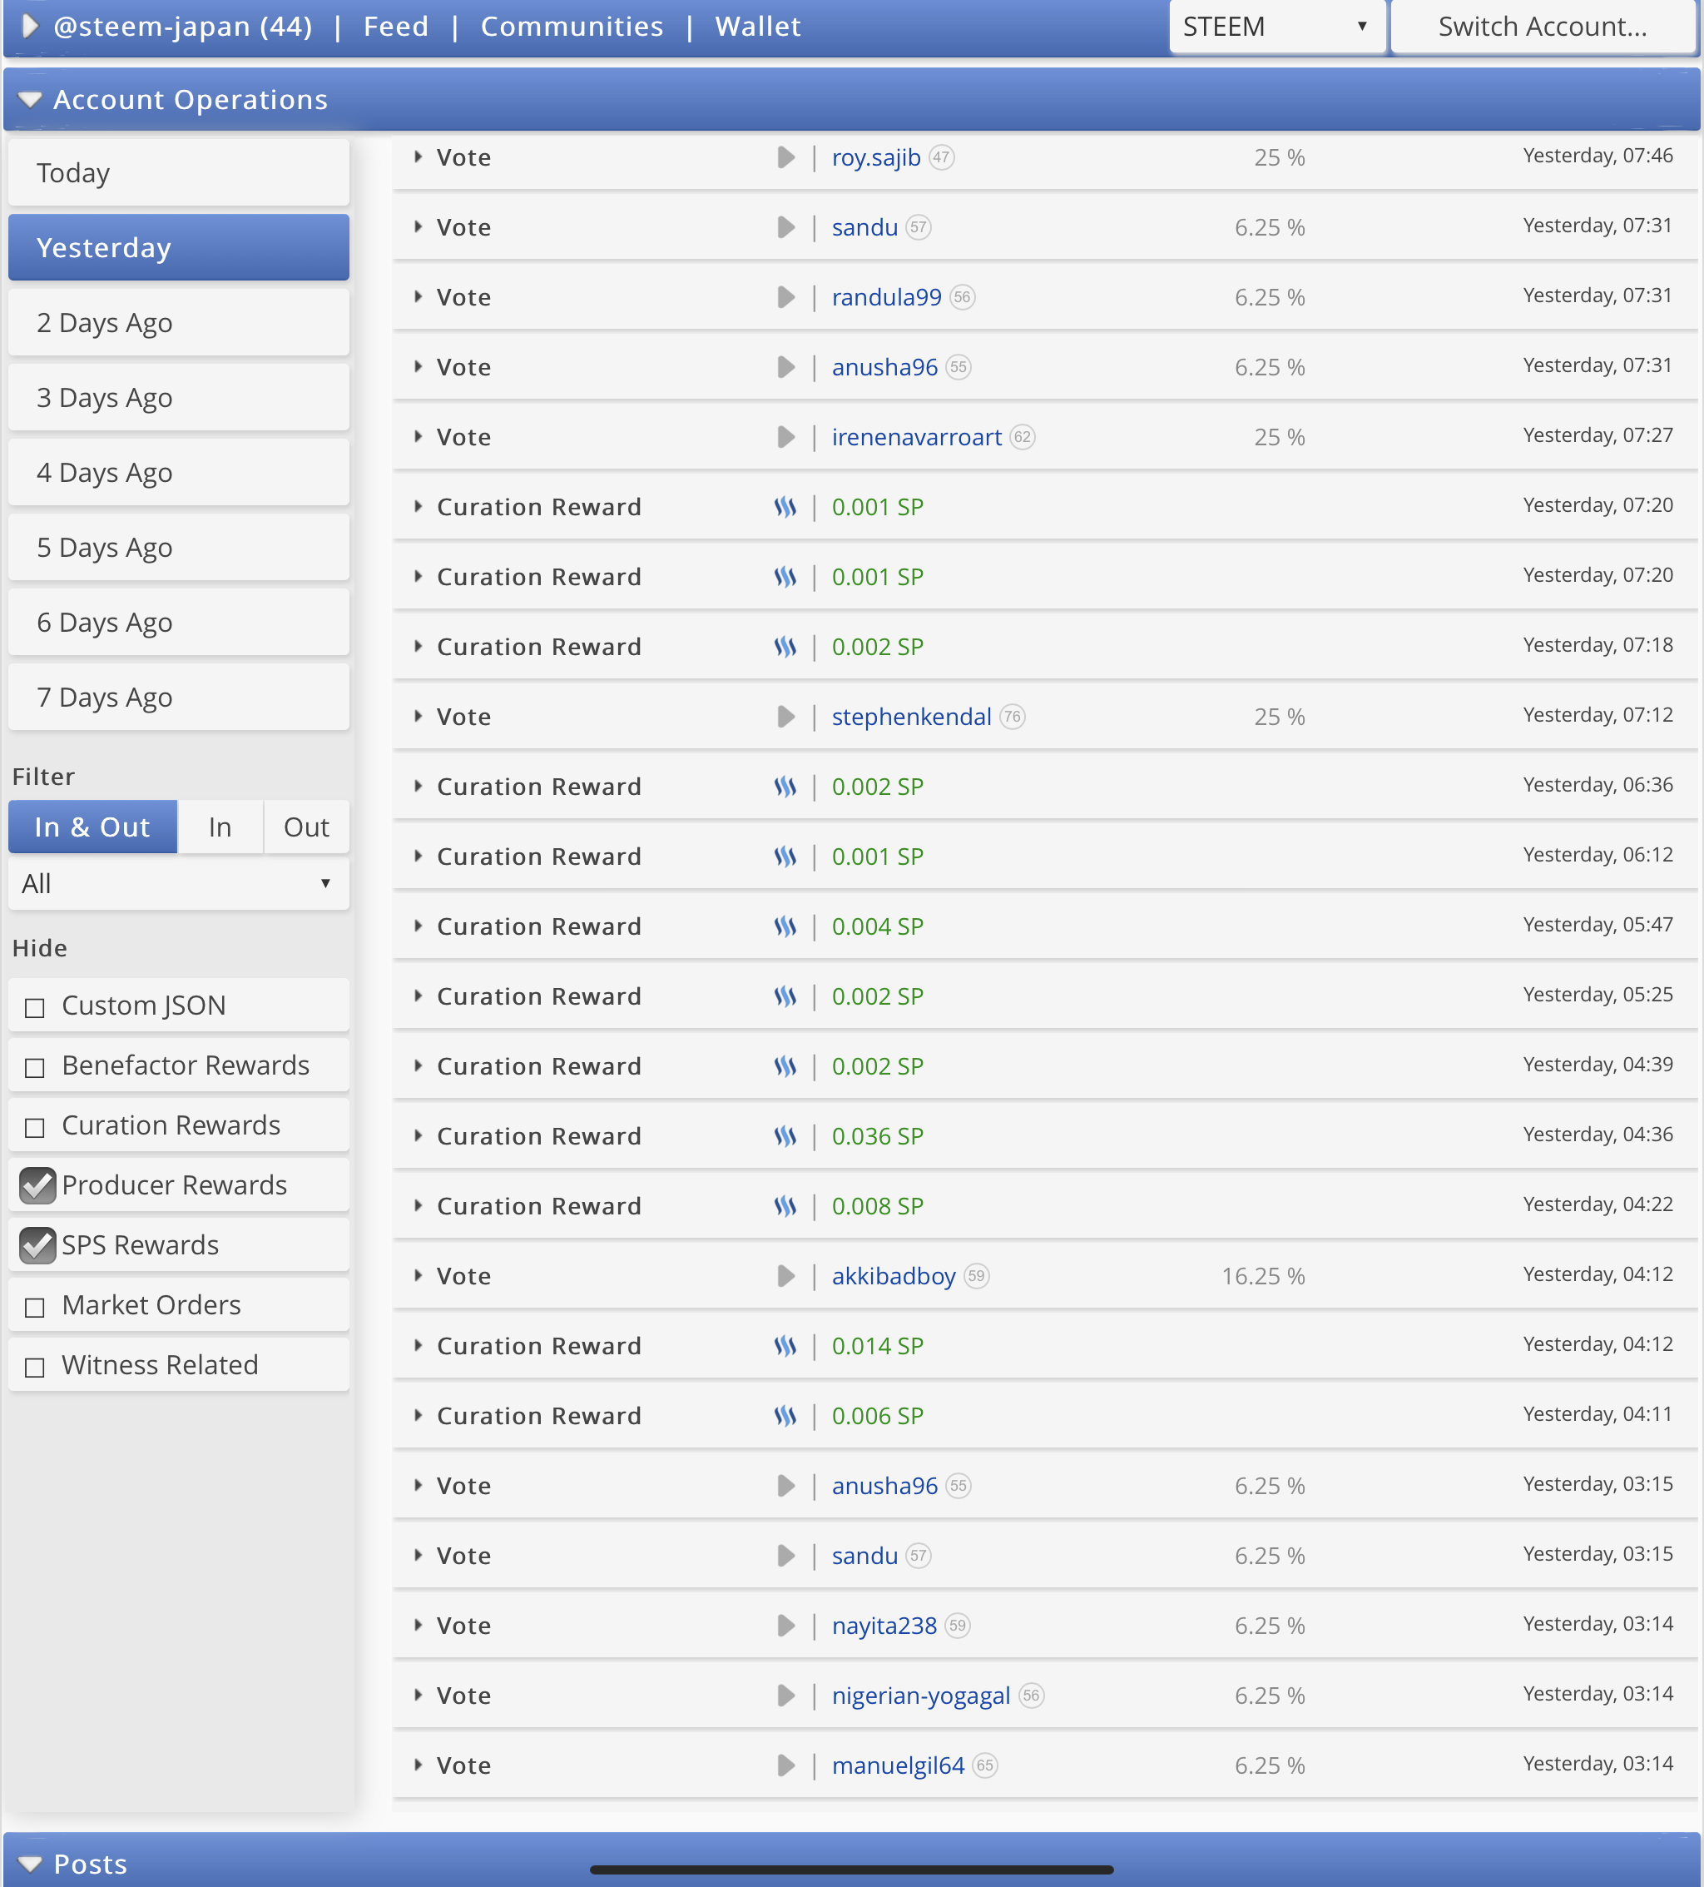1704x1887 pixels.
Task: Select the Out filter segment
Action: 306,827
